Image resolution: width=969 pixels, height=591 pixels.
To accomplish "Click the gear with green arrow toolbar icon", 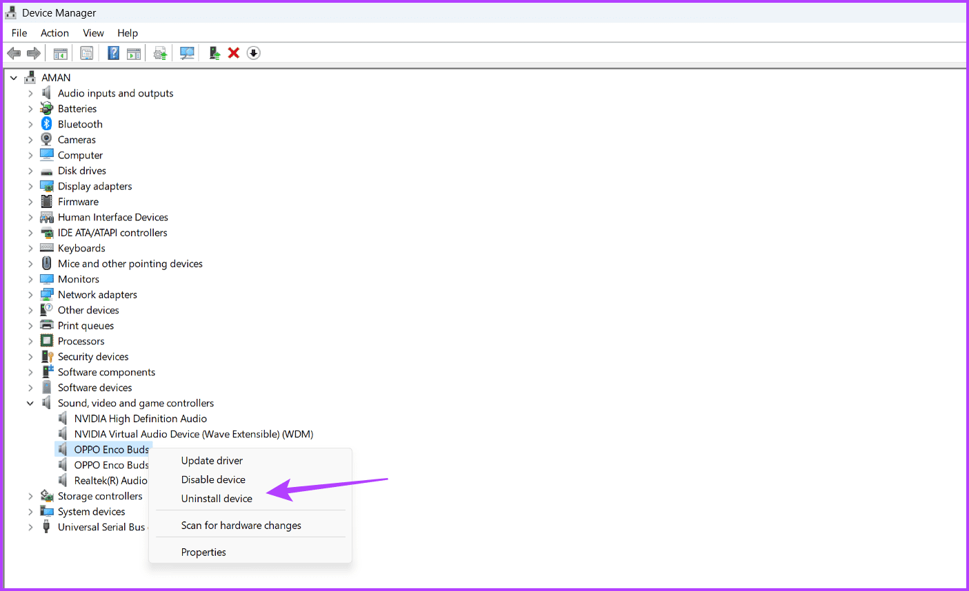I will (160, 53).
